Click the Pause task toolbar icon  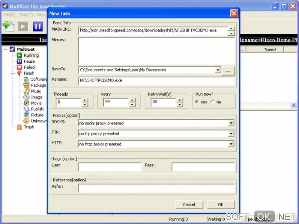[x=38, y=26]
